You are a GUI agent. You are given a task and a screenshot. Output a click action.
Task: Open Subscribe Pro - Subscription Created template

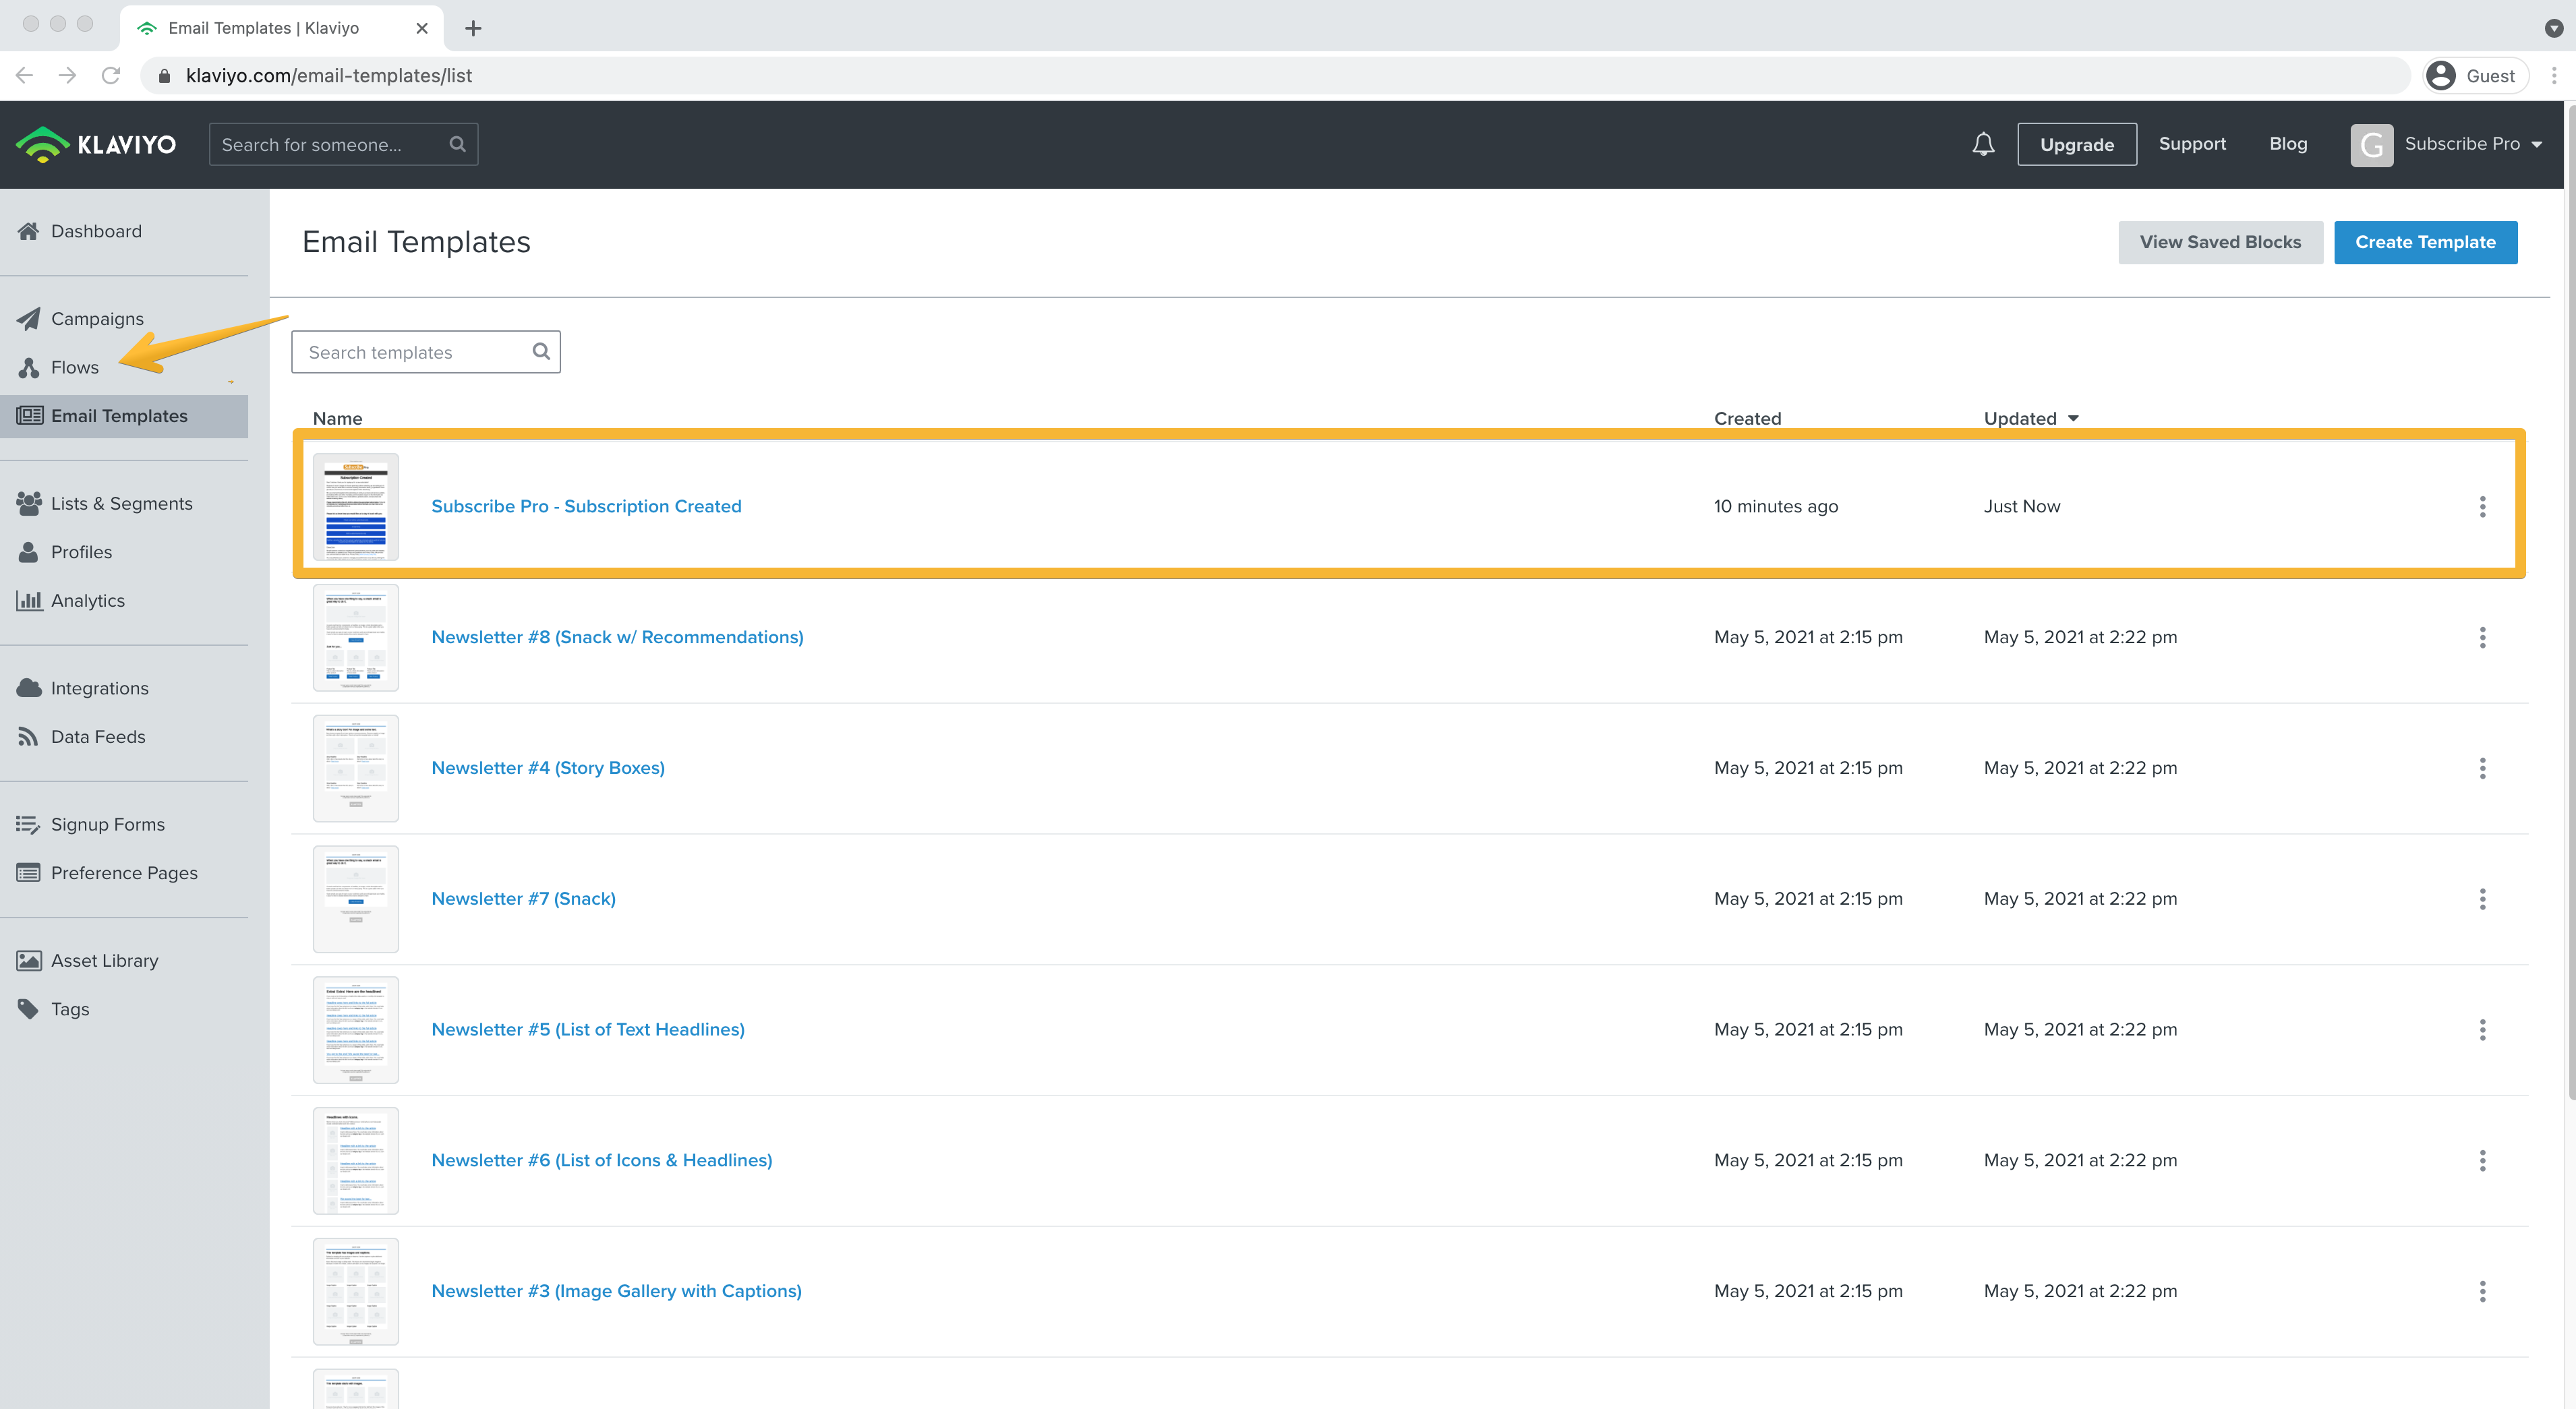(586, 506)
